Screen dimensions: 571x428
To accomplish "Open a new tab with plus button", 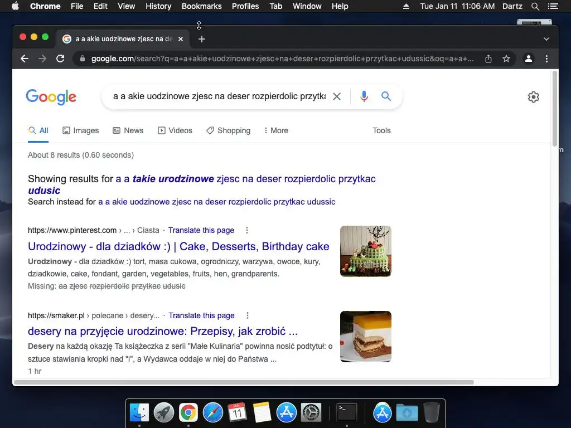I will [202, 39].
